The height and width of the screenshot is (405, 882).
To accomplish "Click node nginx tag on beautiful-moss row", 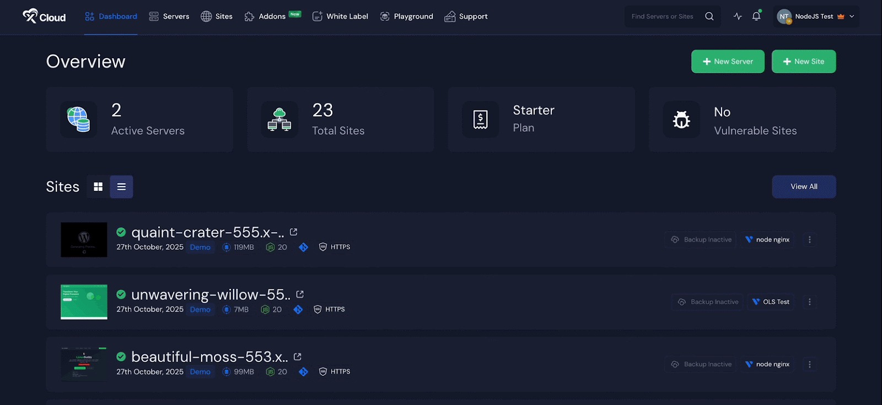I will point(767,364).
